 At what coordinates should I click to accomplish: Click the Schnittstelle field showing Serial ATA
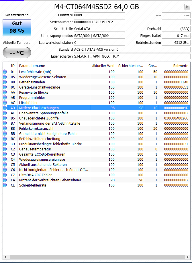click(99, 29)
